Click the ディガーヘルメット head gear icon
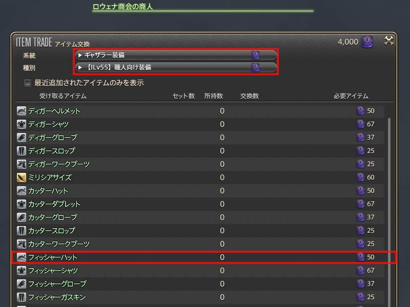This screenshot has width=410, height=307. tap(22, 111)
